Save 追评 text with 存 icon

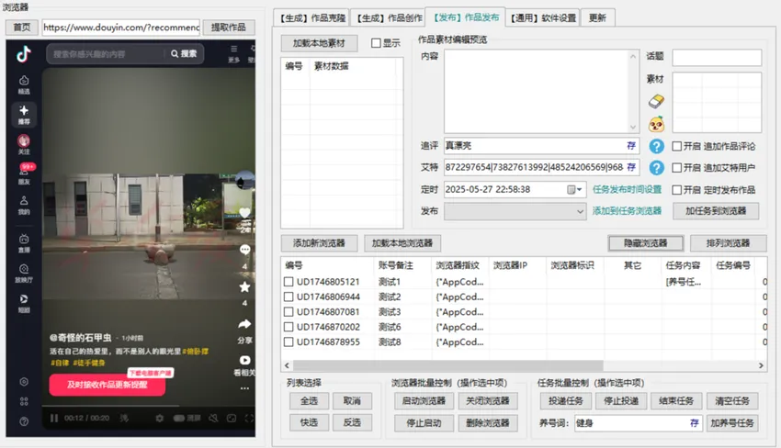click(x=631, y=145)
